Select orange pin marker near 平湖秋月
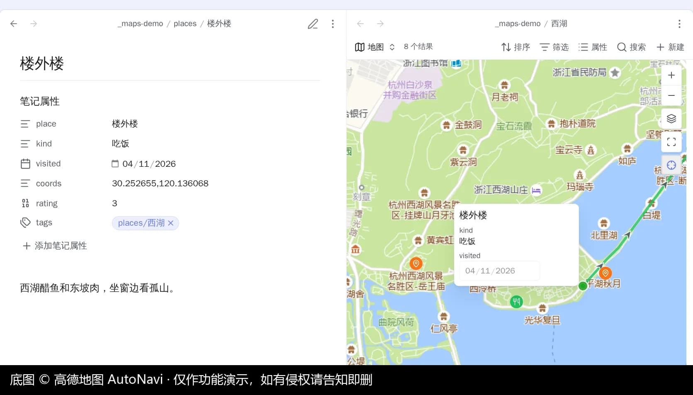Viewport: 693px width, 395px height. (x=605, y=273)
